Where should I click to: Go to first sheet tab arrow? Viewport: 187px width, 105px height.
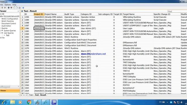pos(21,95)
